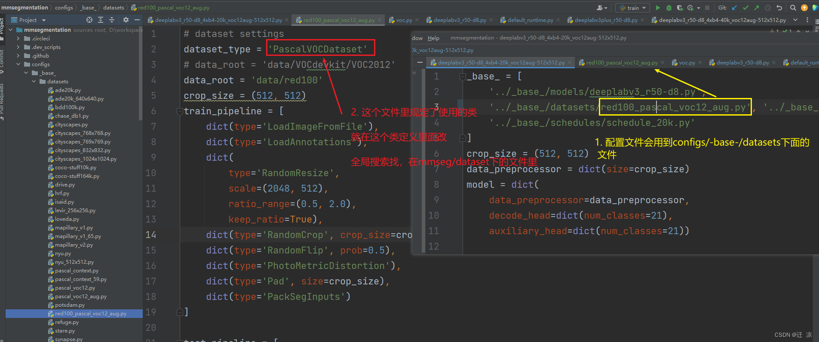The width and height of the screenshot is (819, 342).
Task: Open loveda.py in project tree
Action: pos(67,219)
